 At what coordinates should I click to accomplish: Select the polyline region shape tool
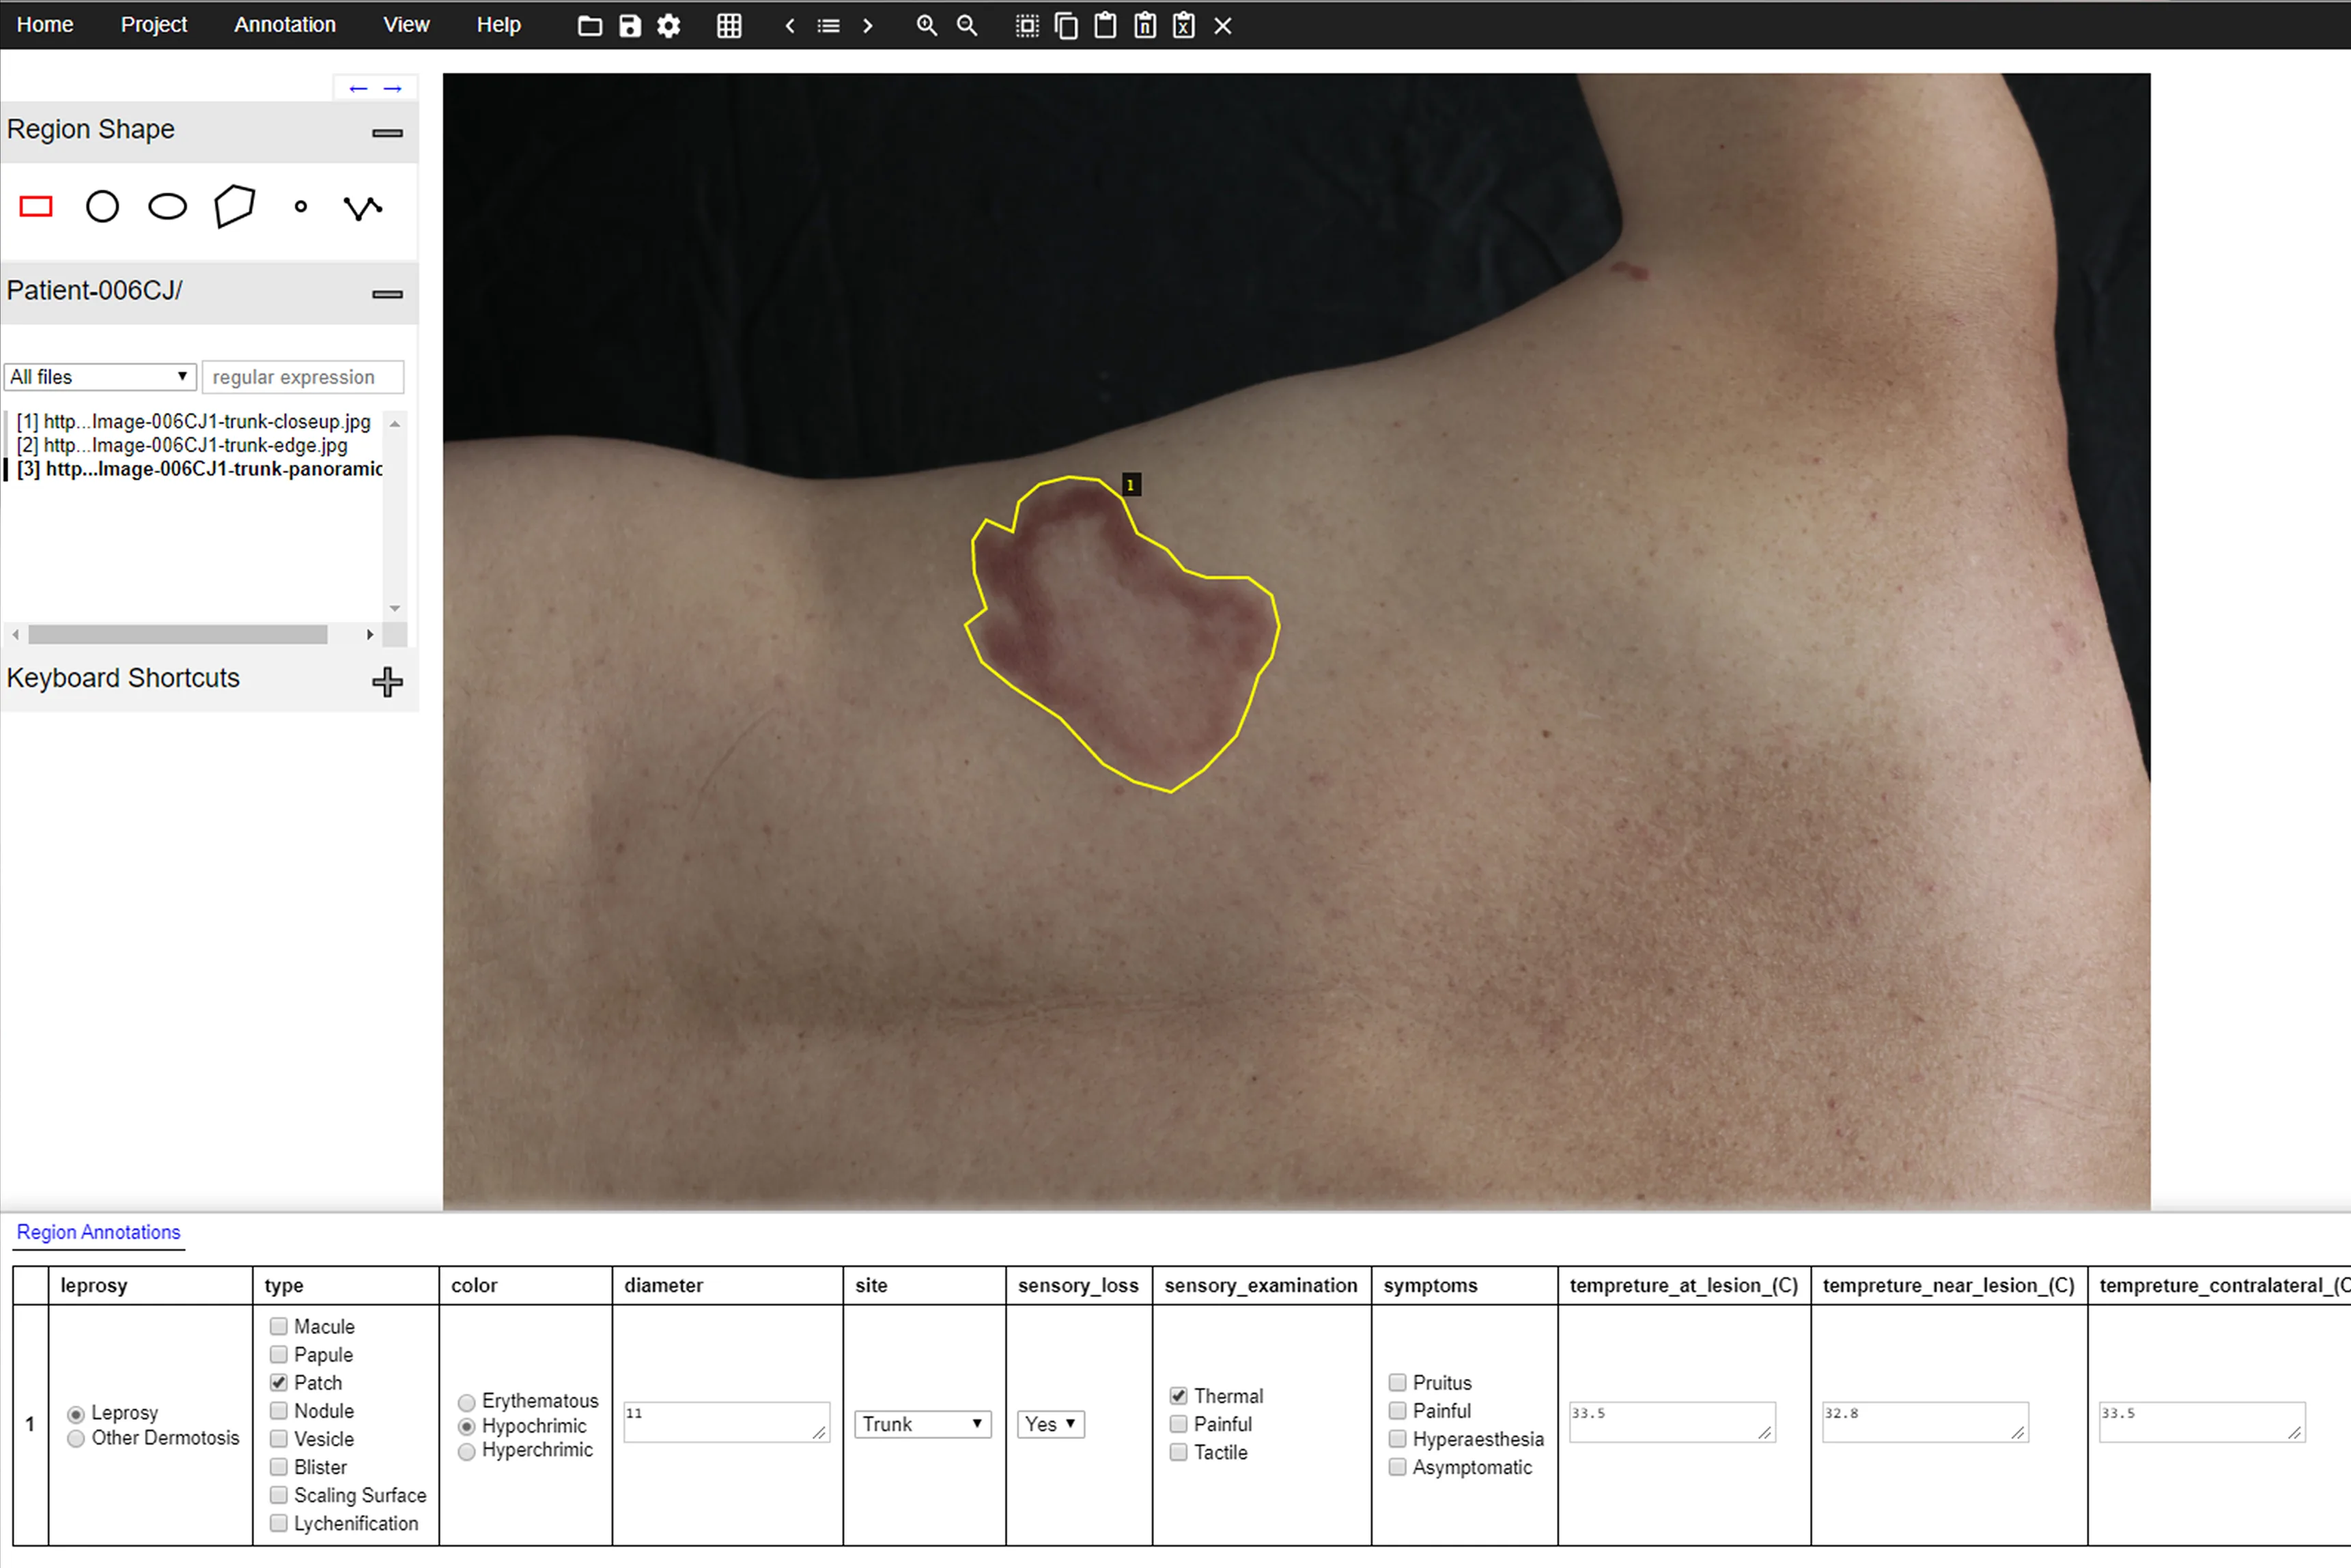pyautogui.click(x=362, y=207)
